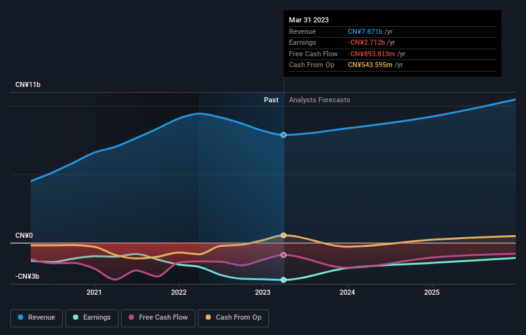Viewport: 526px width, 335px height.
Task: Click the 2023 x-axis label
Action: coord(263,292)
